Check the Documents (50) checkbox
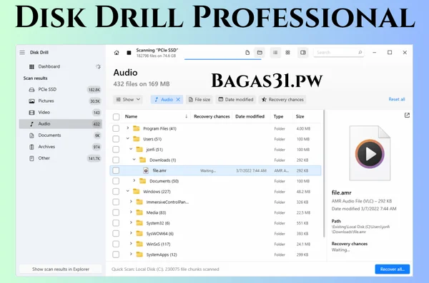This screenshot has height=283, width=429. 116,181
